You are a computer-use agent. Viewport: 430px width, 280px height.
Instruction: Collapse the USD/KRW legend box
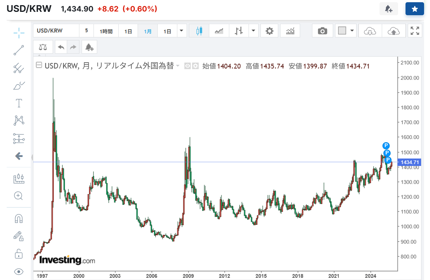click(x=39, y=66)
